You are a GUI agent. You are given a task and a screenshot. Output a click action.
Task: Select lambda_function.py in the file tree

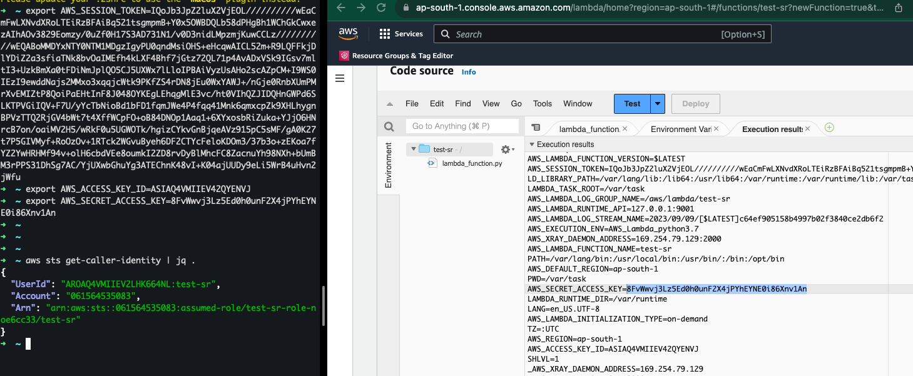pos(472,163)
